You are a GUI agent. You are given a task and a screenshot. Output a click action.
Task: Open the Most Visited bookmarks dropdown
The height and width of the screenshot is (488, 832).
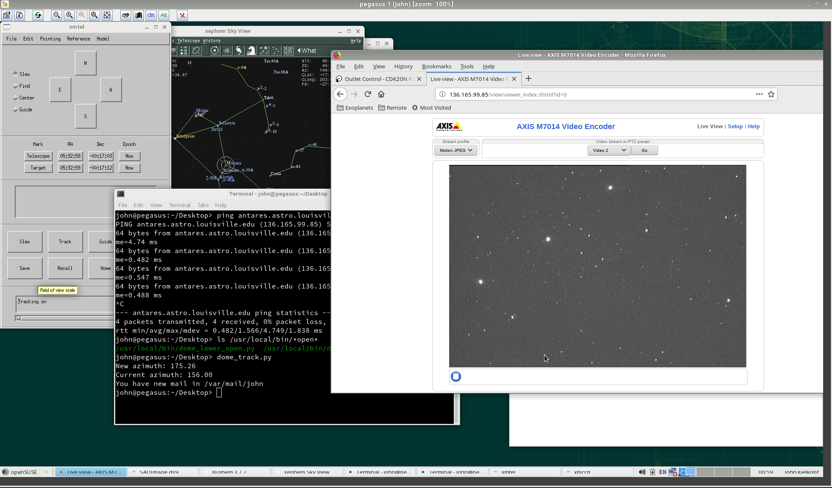click(431, 108)
